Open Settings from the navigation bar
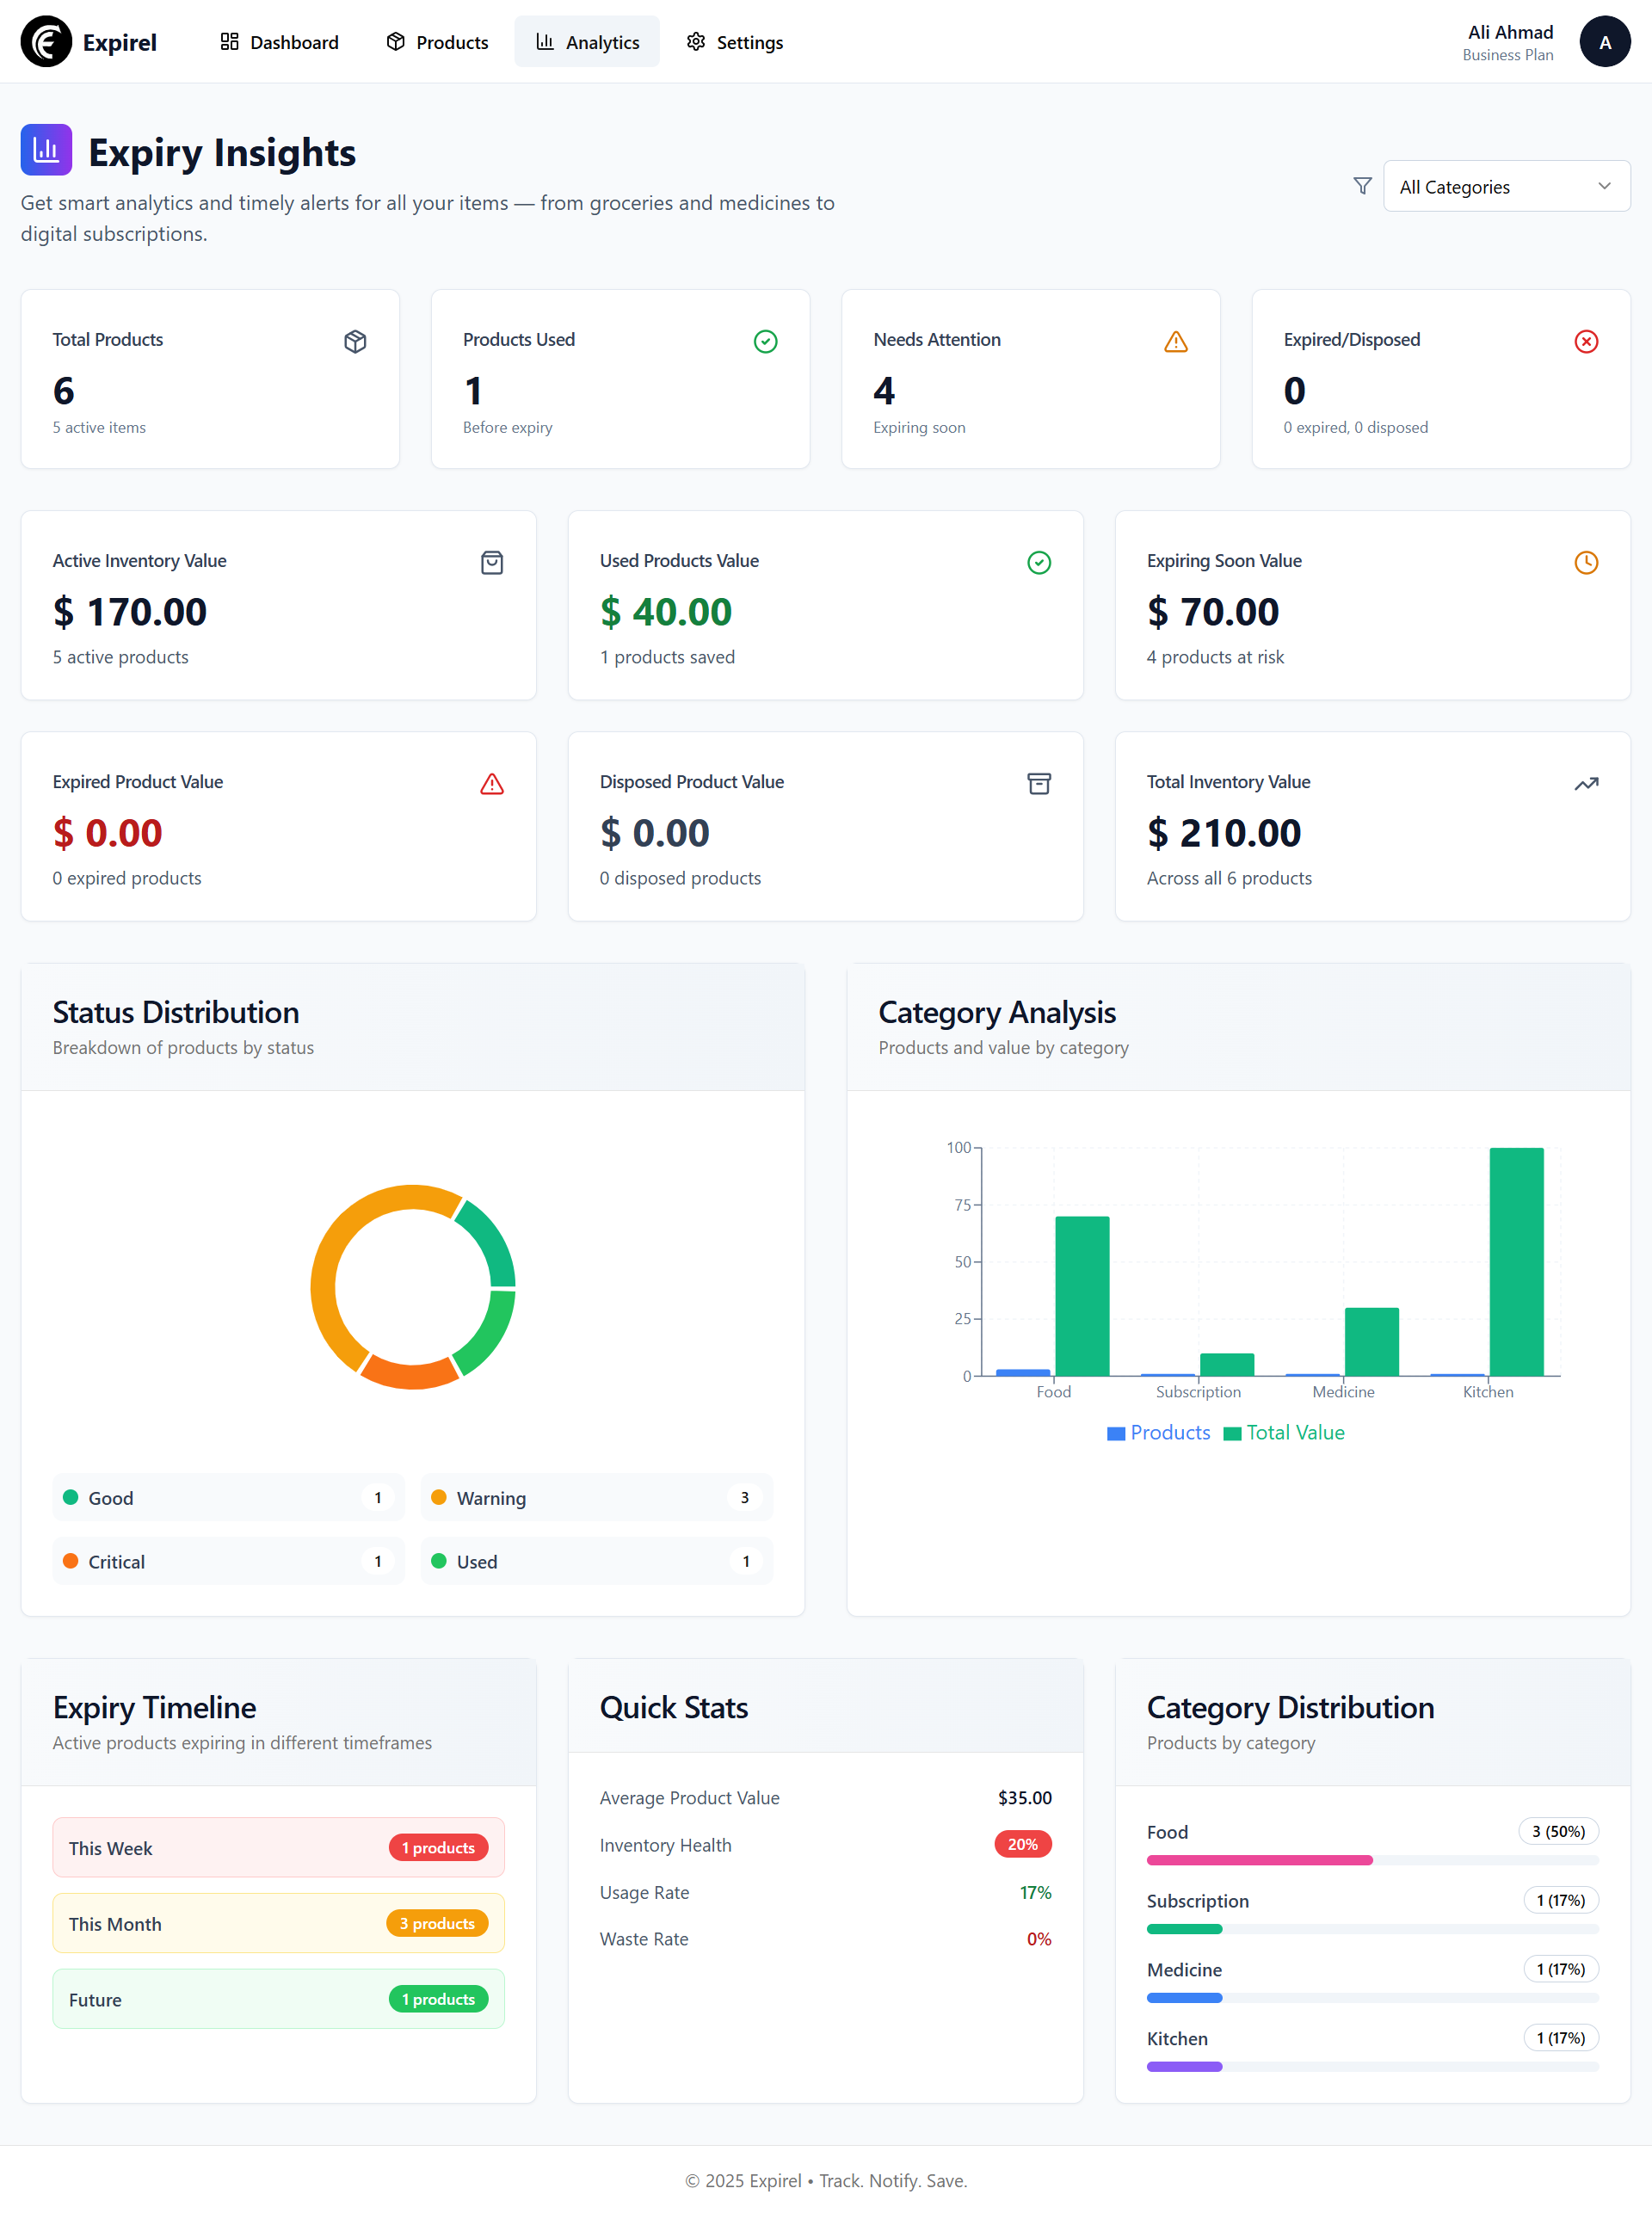The width and height of the screenshot is (1652, 2213). [x=733, y=42]
